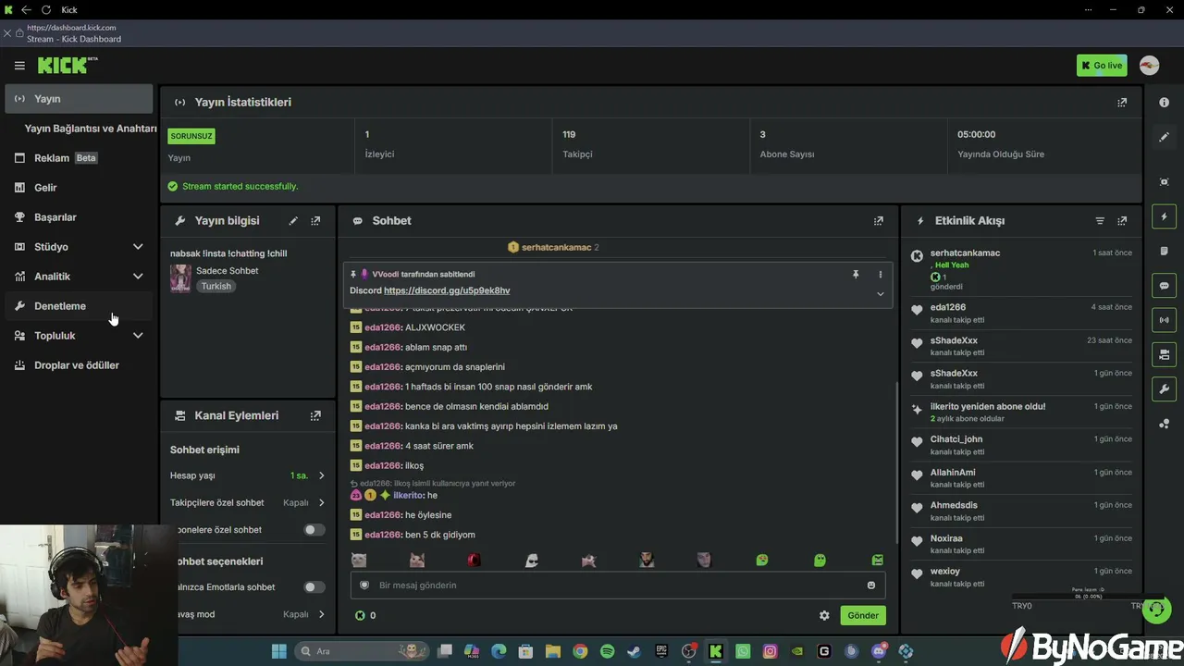Toggle Abonelere özel sohbet switch
The width and height of the screenshot is (1184, 666).
click(x=314, y=530)
